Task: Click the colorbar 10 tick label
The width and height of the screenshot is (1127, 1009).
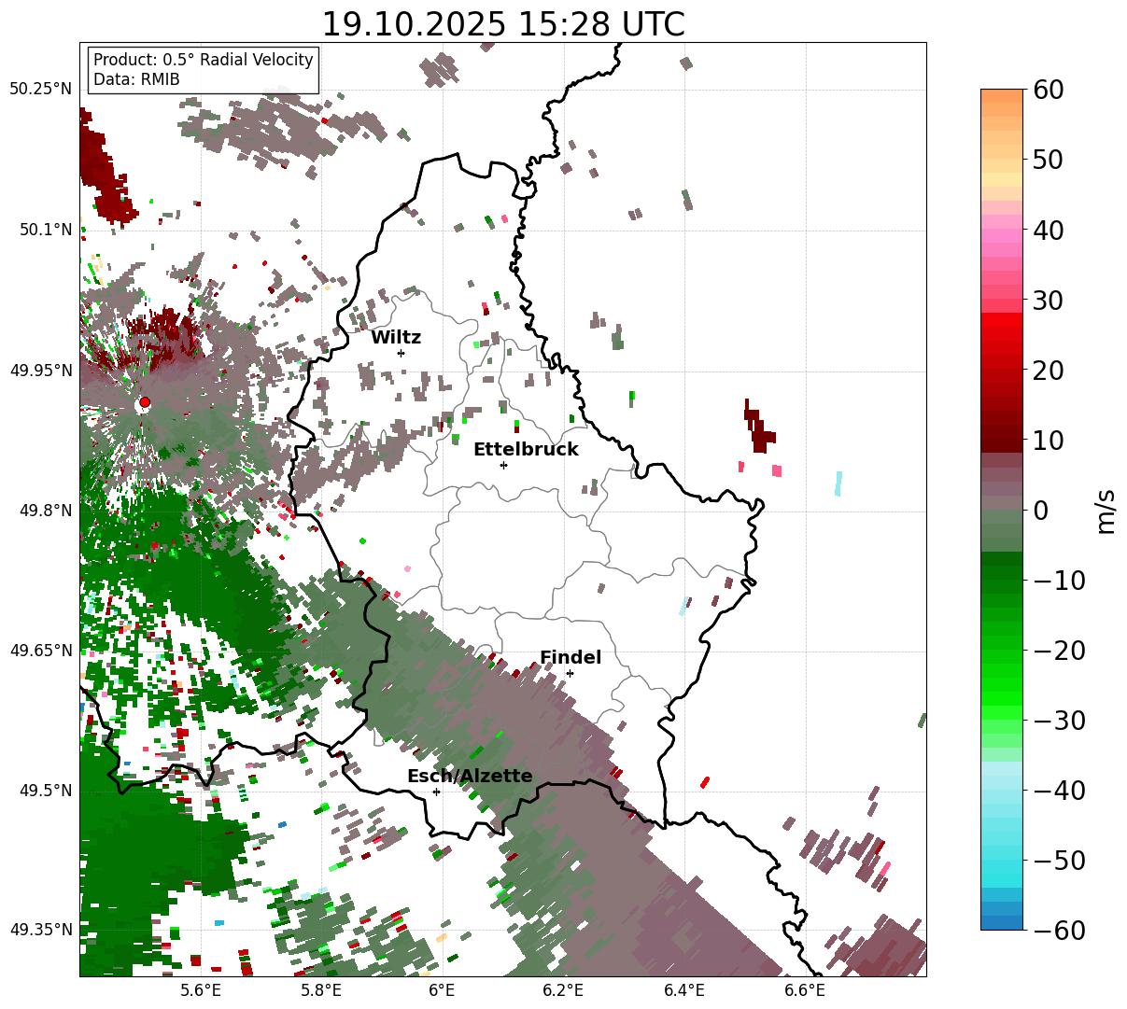Action: pyautogui.click(x=1049, y=440)
